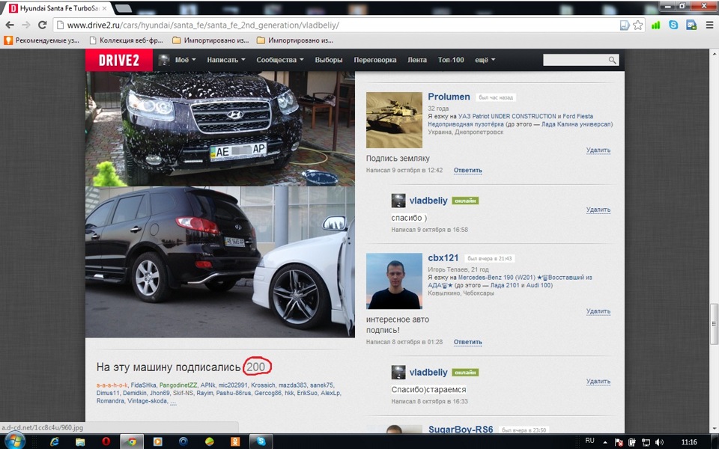719x449 pixels.
Task: Open the Chrome hamburger menu
Action: click(x=709, y=25)
